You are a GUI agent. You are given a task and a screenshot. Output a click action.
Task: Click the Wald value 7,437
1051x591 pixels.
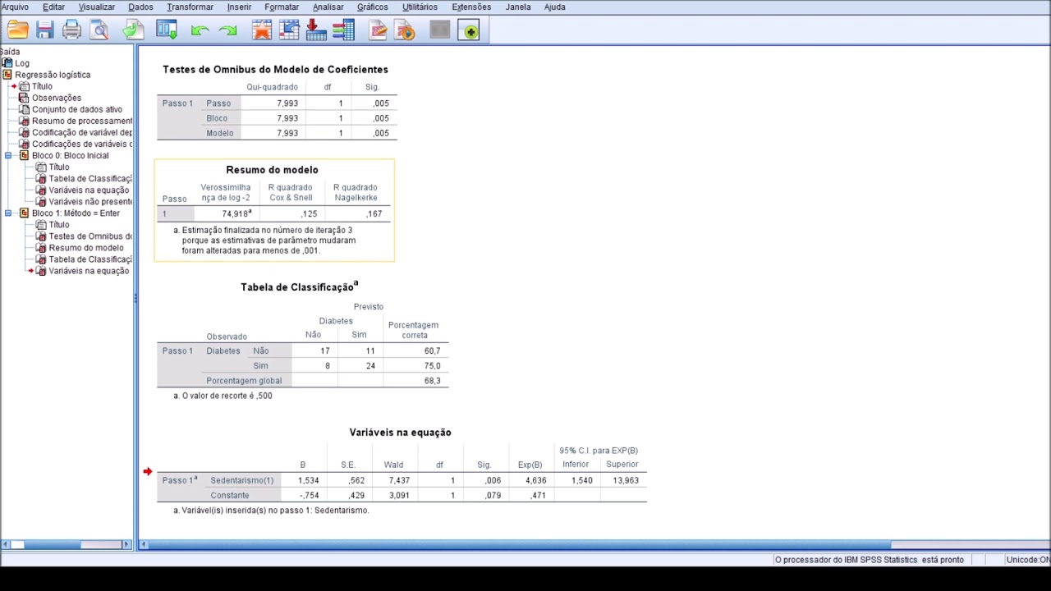point(399,480)
